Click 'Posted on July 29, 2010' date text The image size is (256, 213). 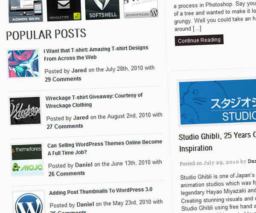tap(209, 163)
